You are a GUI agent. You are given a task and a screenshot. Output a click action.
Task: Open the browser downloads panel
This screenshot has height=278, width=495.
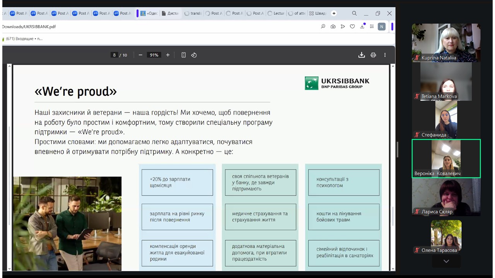point(362,27)
